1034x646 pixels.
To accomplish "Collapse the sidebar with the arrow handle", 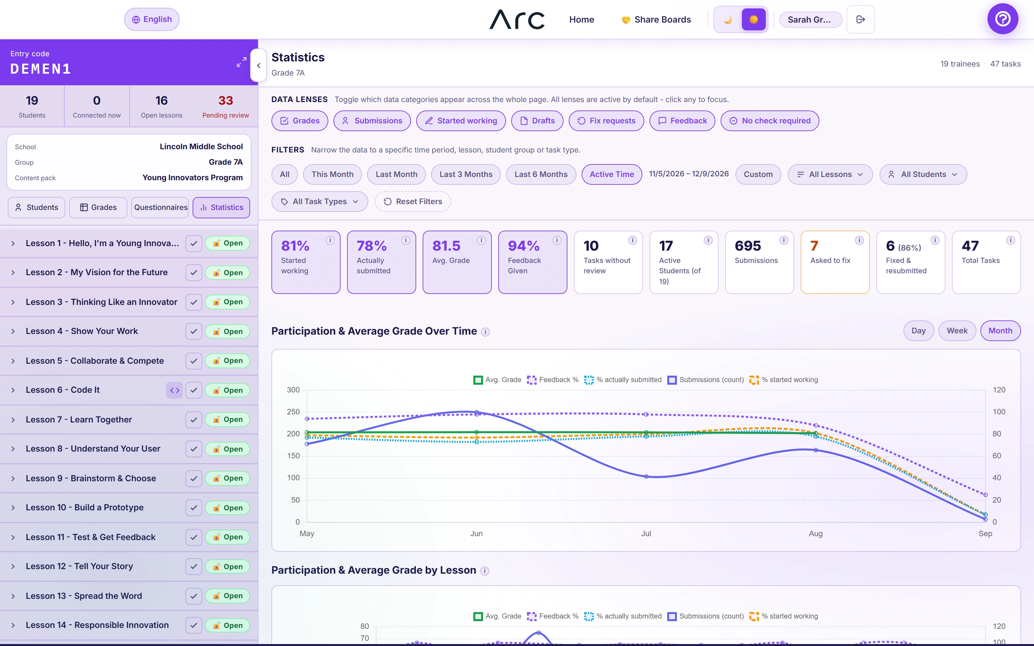I will 258,65.
